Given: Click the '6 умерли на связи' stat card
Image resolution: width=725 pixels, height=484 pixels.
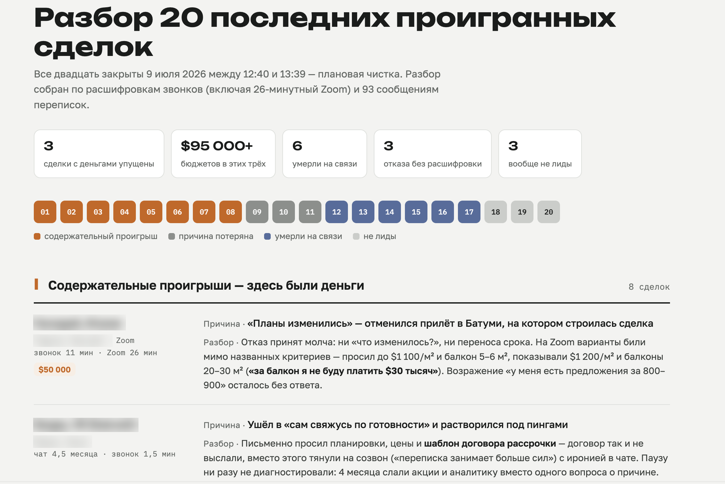Looking at the screenshot, I should coord(325,154).
